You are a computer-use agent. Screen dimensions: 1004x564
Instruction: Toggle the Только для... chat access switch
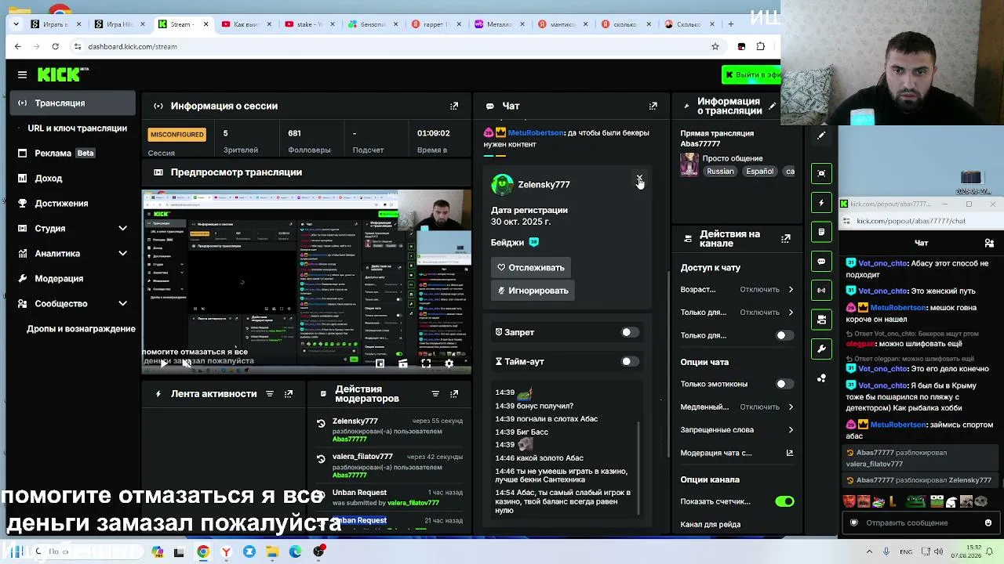(x=784, y=335)
